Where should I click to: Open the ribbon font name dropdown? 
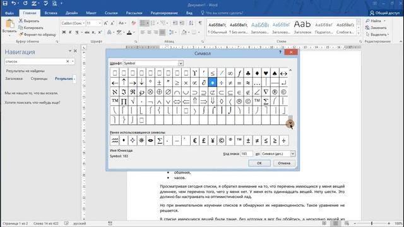tap(84, 23)
